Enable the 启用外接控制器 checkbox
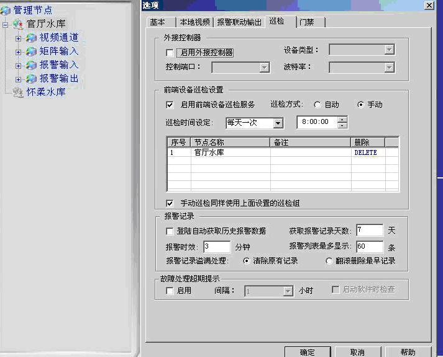The image size is (443, 357). coord(170,53)
